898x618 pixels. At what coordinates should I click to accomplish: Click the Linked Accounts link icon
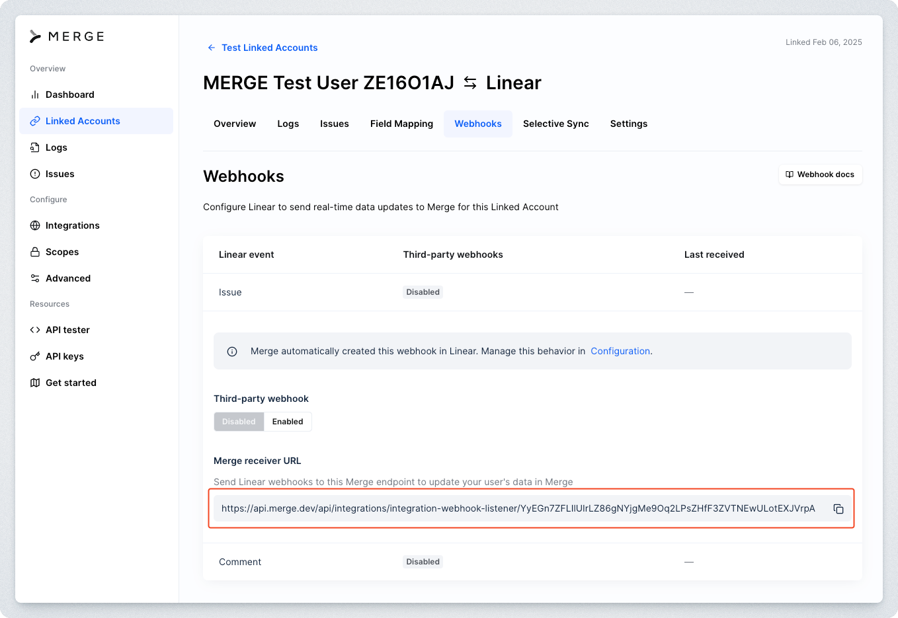coord(35,121)
